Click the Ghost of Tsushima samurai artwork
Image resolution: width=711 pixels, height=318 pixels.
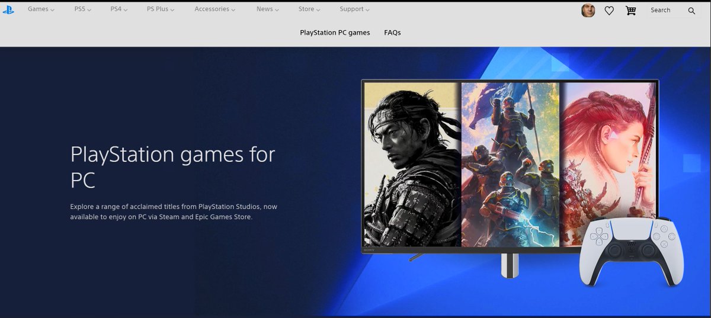tap(412, 164)
